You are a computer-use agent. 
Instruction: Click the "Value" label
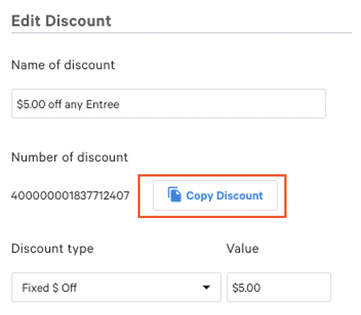pos(242,249)
